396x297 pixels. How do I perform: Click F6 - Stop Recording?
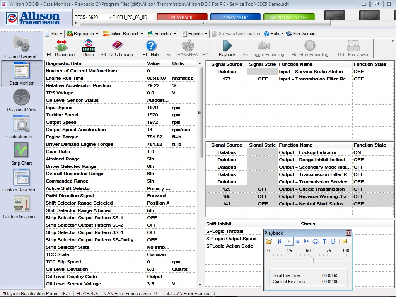310,48
